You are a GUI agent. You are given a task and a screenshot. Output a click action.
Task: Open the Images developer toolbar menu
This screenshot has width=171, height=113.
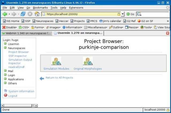(x=53, y=27)
